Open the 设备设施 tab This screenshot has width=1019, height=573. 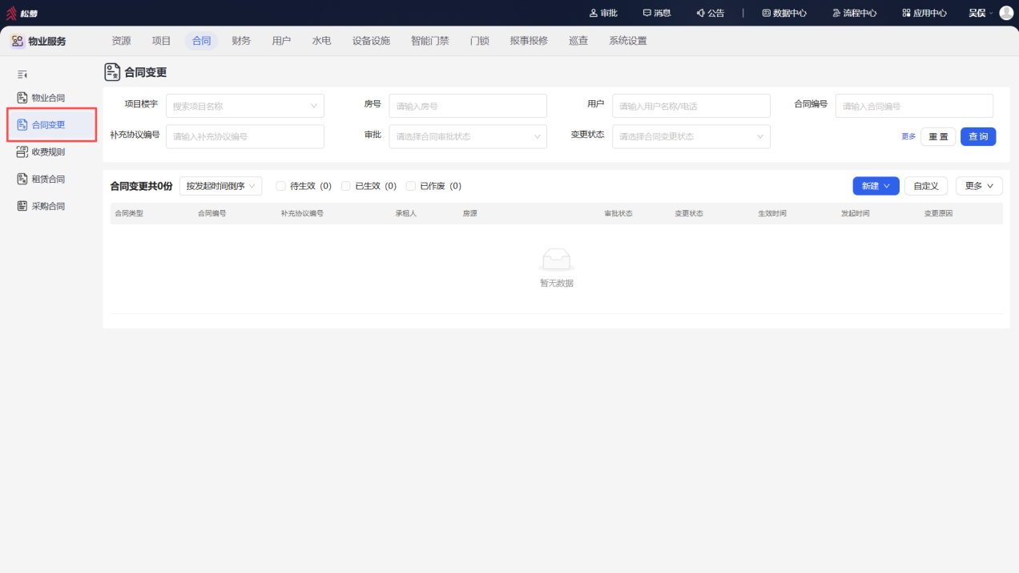tap(371, 41)
